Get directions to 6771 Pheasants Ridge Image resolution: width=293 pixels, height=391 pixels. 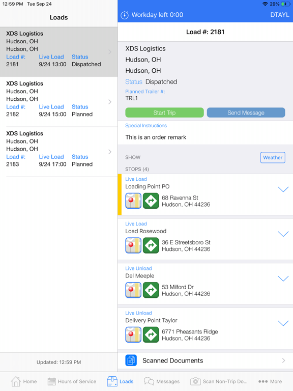coord(151,334)
